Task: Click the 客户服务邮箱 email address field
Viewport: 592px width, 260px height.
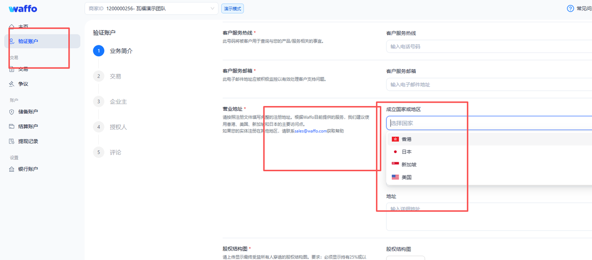Action: 489,84
